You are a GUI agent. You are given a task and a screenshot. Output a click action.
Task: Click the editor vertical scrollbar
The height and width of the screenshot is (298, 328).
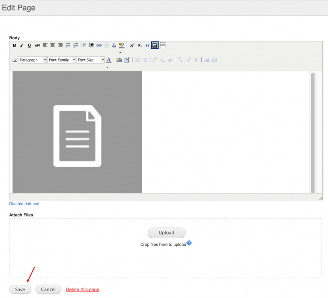[x=313, y=132]
